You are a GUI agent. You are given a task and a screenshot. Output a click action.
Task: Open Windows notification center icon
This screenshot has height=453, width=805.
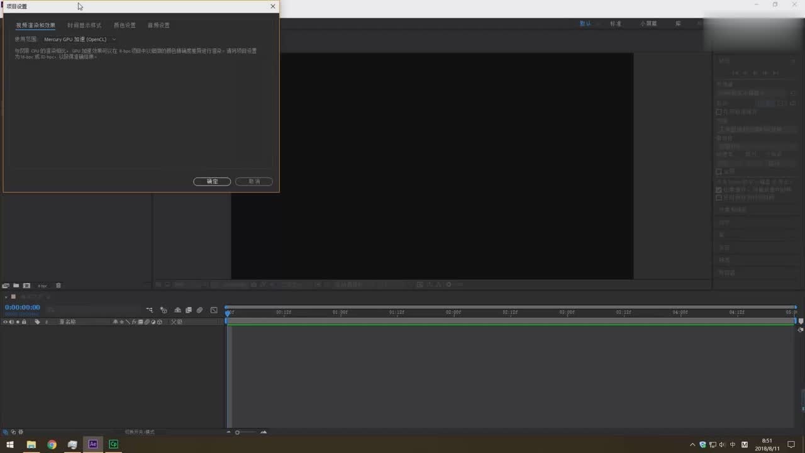[x=791, y=444]
